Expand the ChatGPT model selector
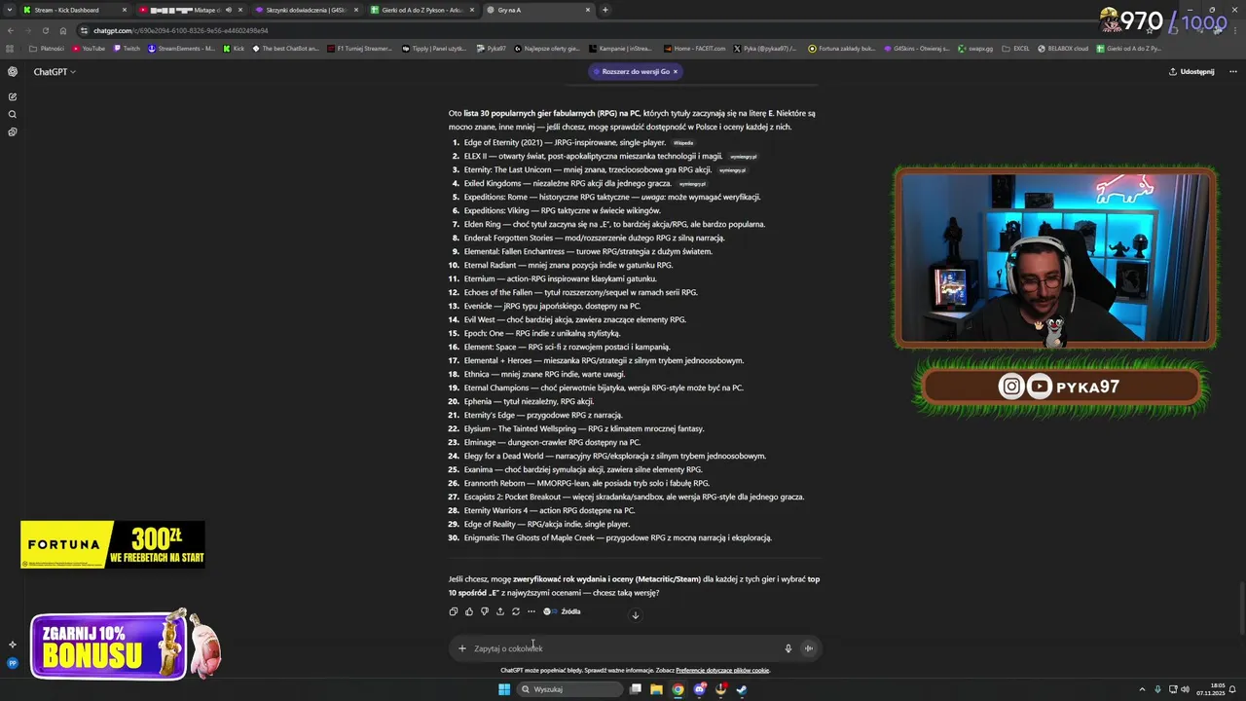Viewport: 1246px width, 701px height. pos(54,71)
